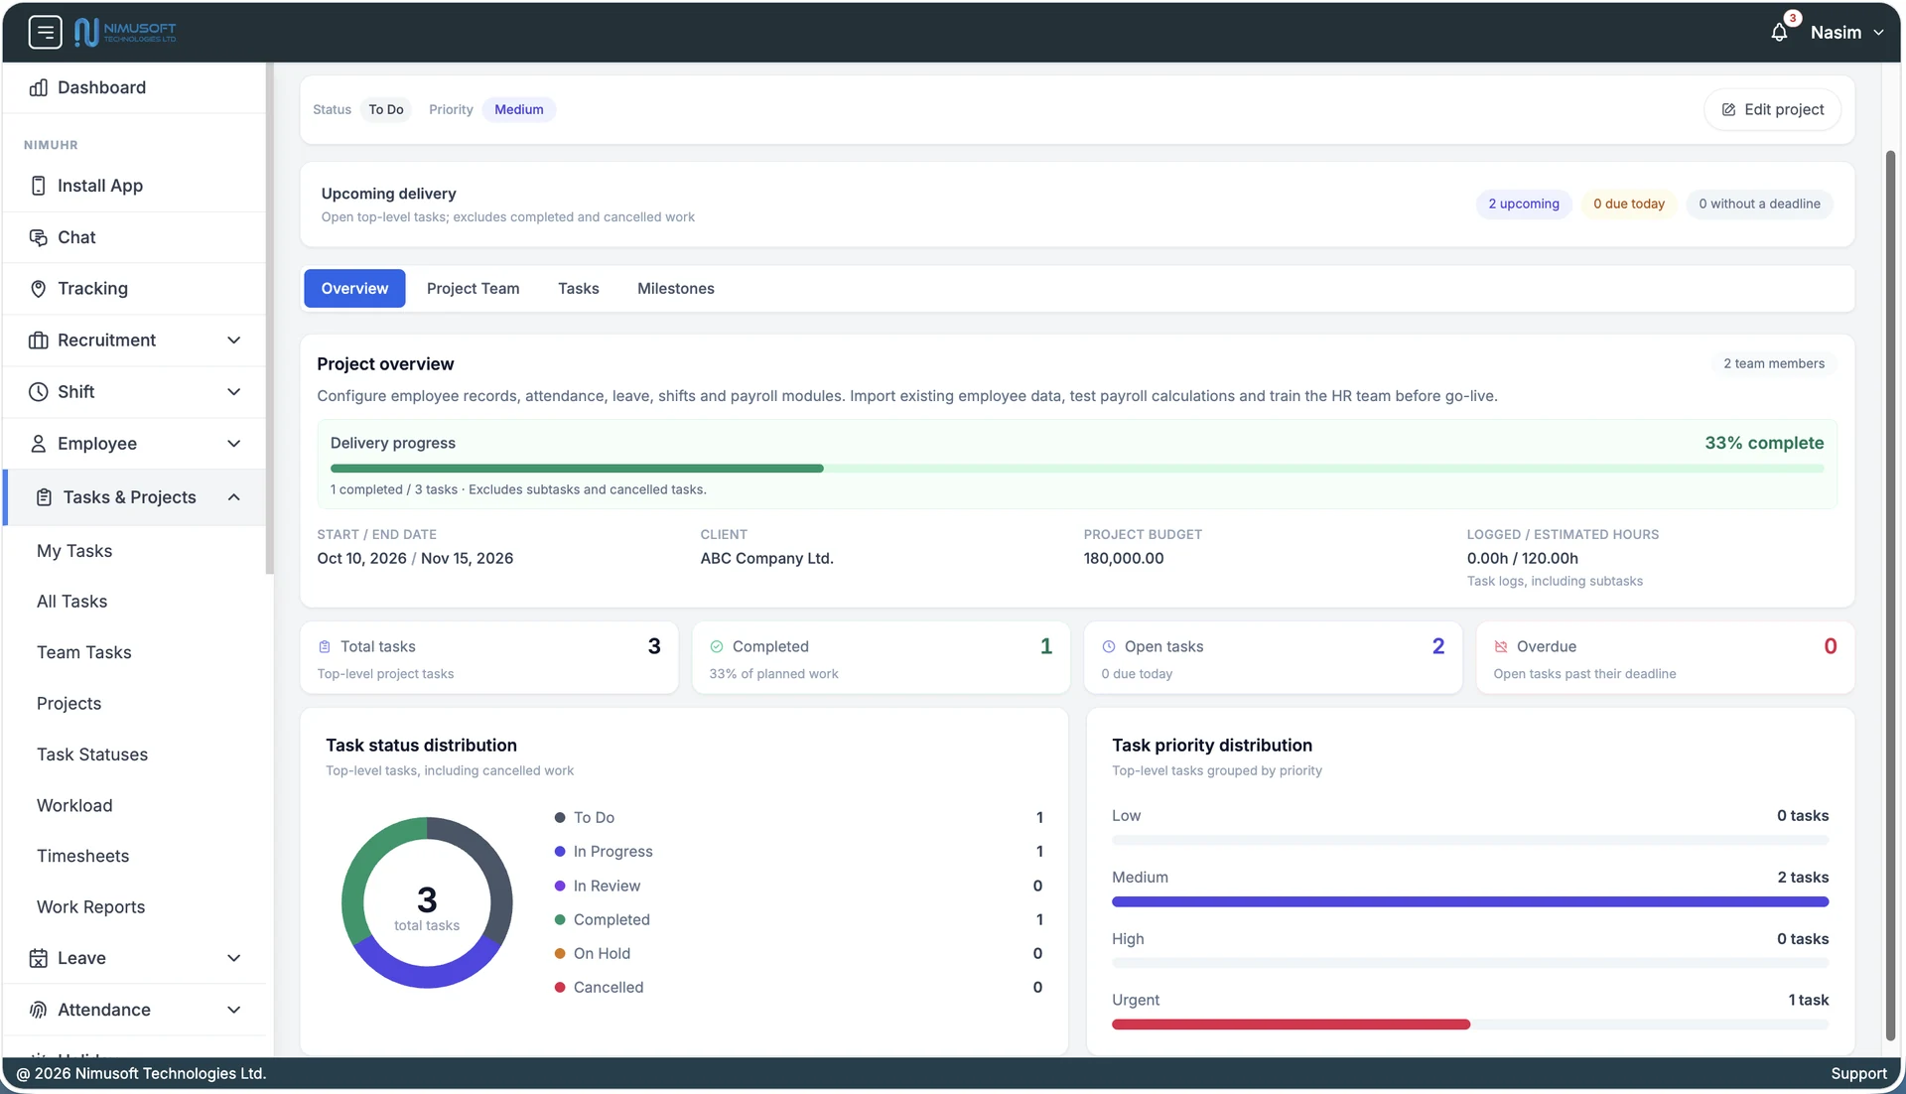
Task: Click the Chat bubbles icon
Action: pos(39,237)
